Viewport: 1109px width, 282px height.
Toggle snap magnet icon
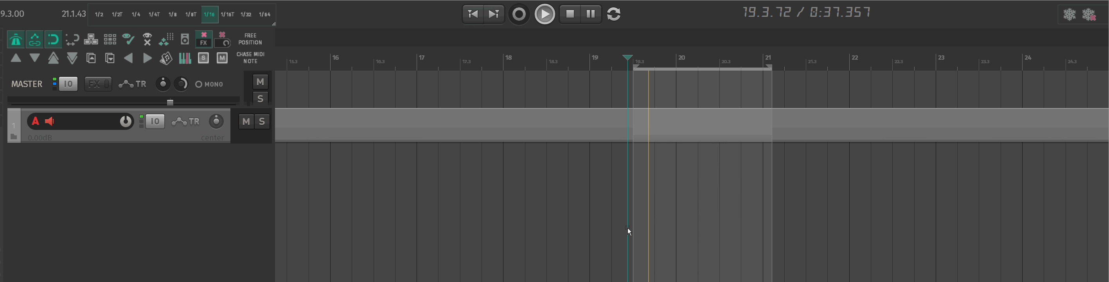tap(53, 39)
